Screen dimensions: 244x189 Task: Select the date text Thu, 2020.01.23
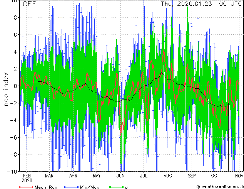tap(186, 4)
